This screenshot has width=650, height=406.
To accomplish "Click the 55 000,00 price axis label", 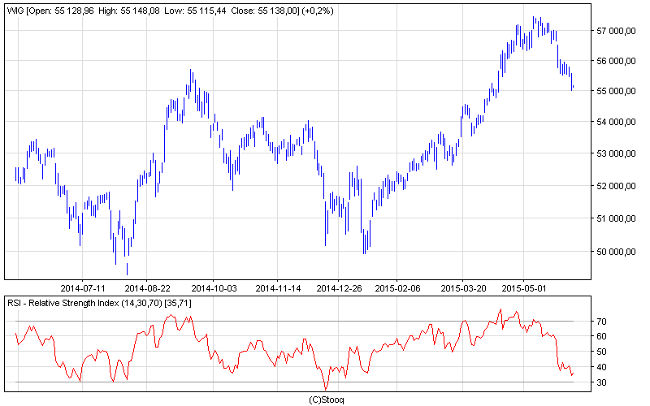I will click(614, 91).
